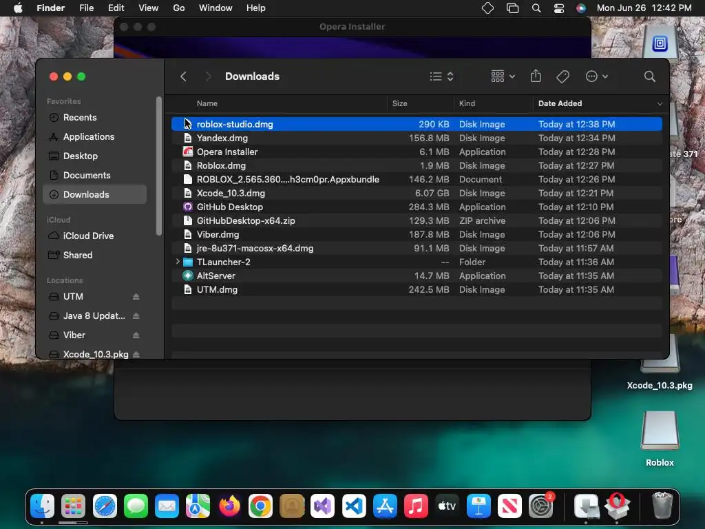Viewport: 705px width, 529px height.
Task: Open the Shared sidebar item
Action: click(x=95, y=255)
